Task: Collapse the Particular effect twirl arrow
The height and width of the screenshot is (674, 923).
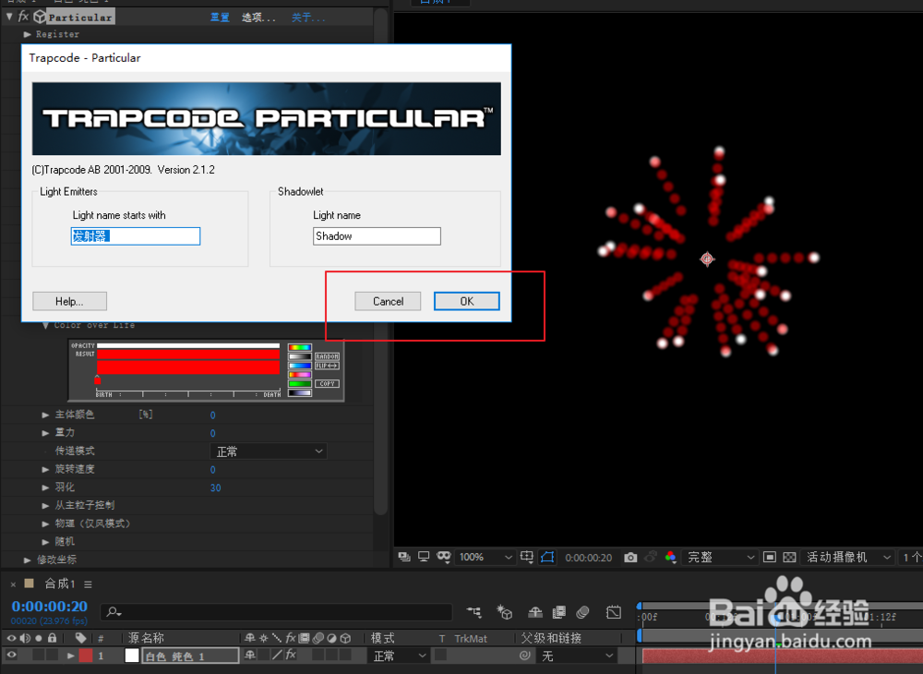Action: (x=9, y=17)
